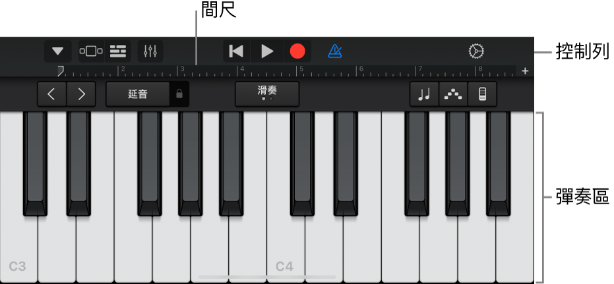Lock sustain with the padlock icon
Screen dimensions: 614x284
click(179, 94)
